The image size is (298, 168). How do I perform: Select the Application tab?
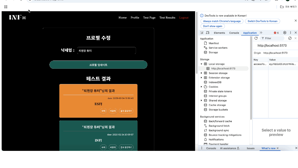tap(250, 33)
